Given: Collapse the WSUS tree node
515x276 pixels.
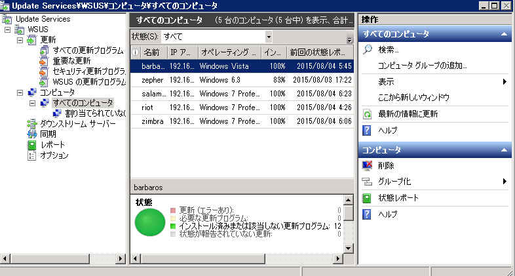Looking at the screenshot, I should 8,30.
